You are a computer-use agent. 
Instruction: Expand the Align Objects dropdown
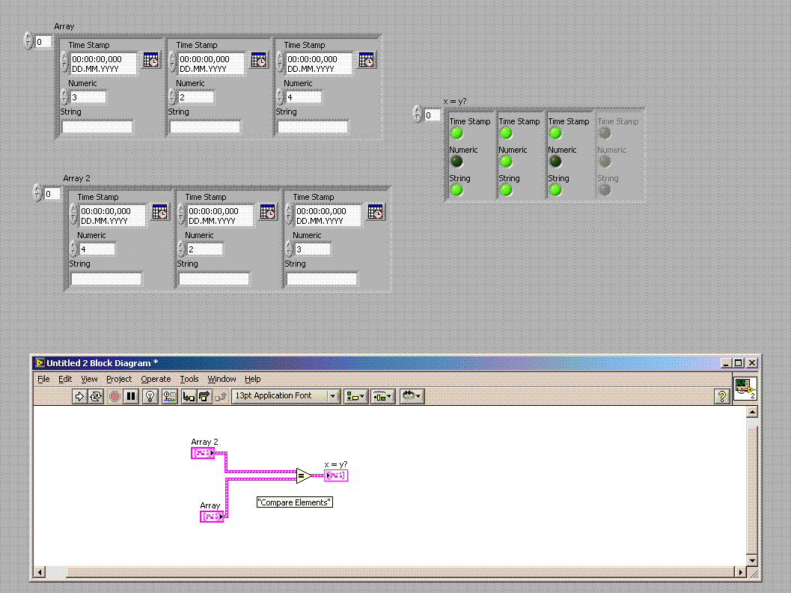click(x=356, y=396)
